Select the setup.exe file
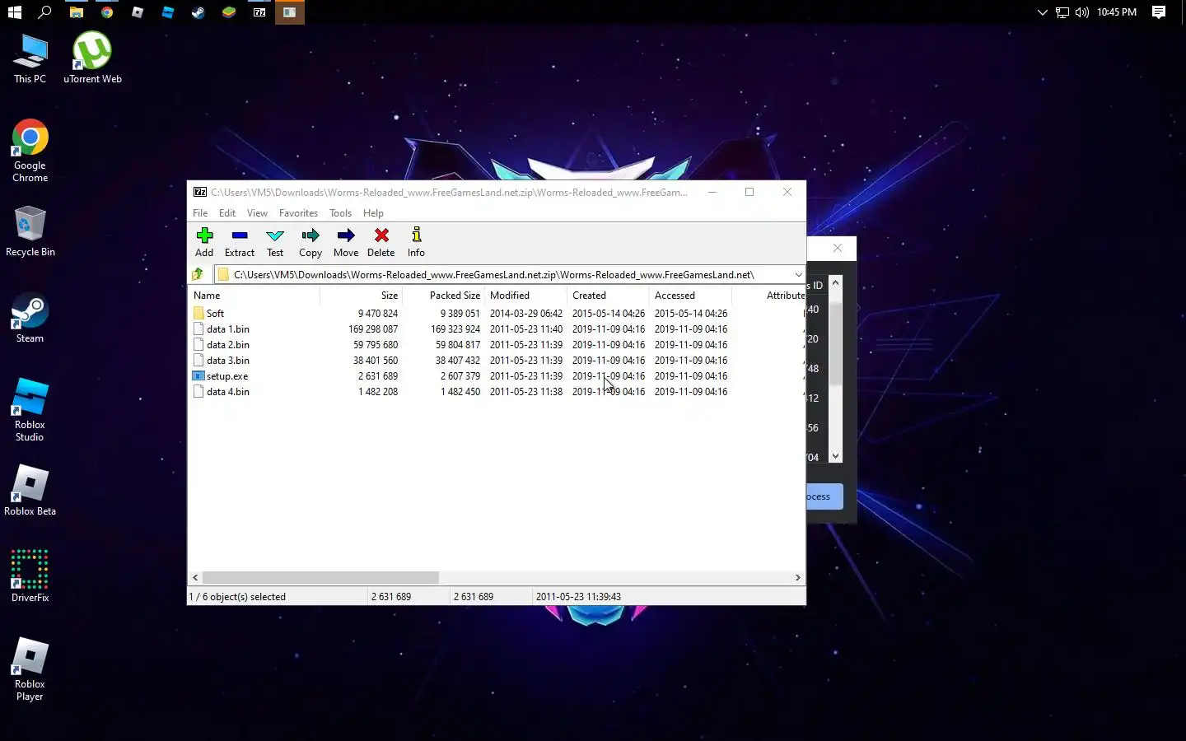Screen dimensions: 1186x741 [x=497, y=375]
